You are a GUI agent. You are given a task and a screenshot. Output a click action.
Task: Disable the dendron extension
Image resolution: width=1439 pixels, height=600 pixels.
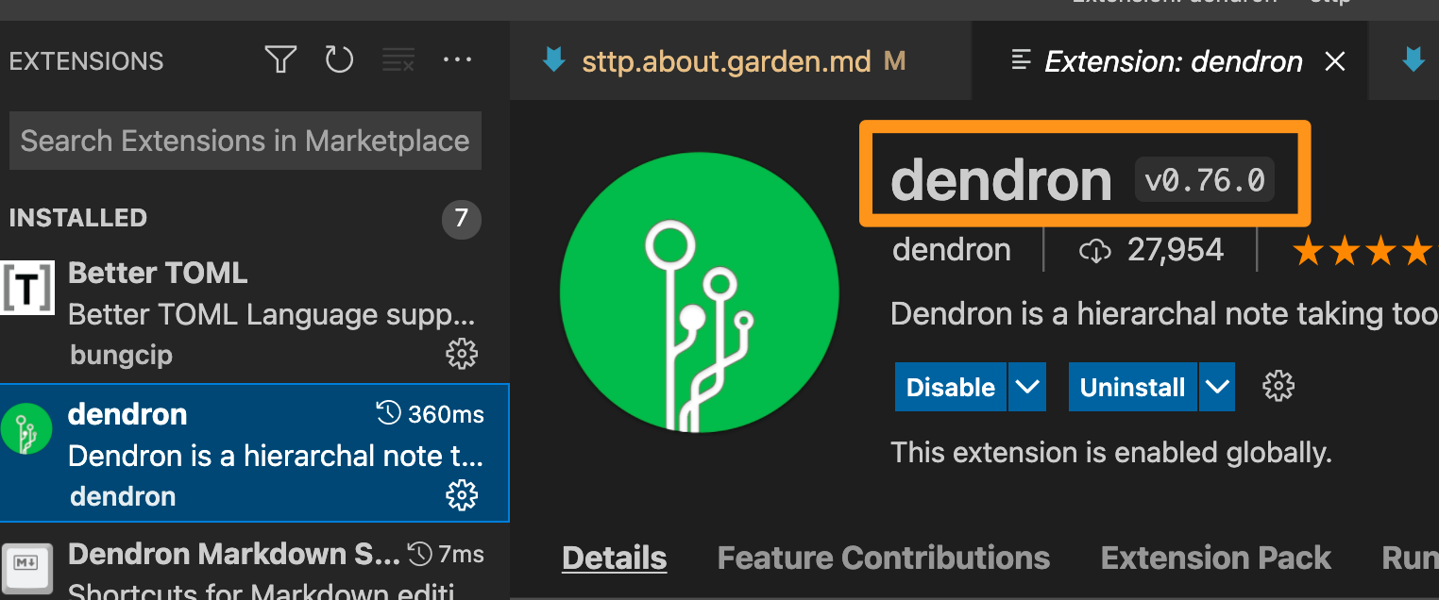pyautogui.click(x=951, y=387)
